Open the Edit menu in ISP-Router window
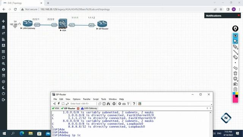The width and height of the screenshot is (243, 137). [x=61, y=99]
